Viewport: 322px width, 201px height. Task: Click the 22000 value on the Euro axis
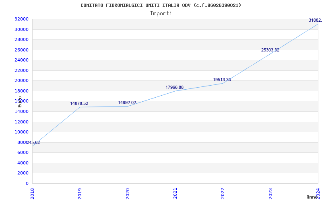[21, 70]
